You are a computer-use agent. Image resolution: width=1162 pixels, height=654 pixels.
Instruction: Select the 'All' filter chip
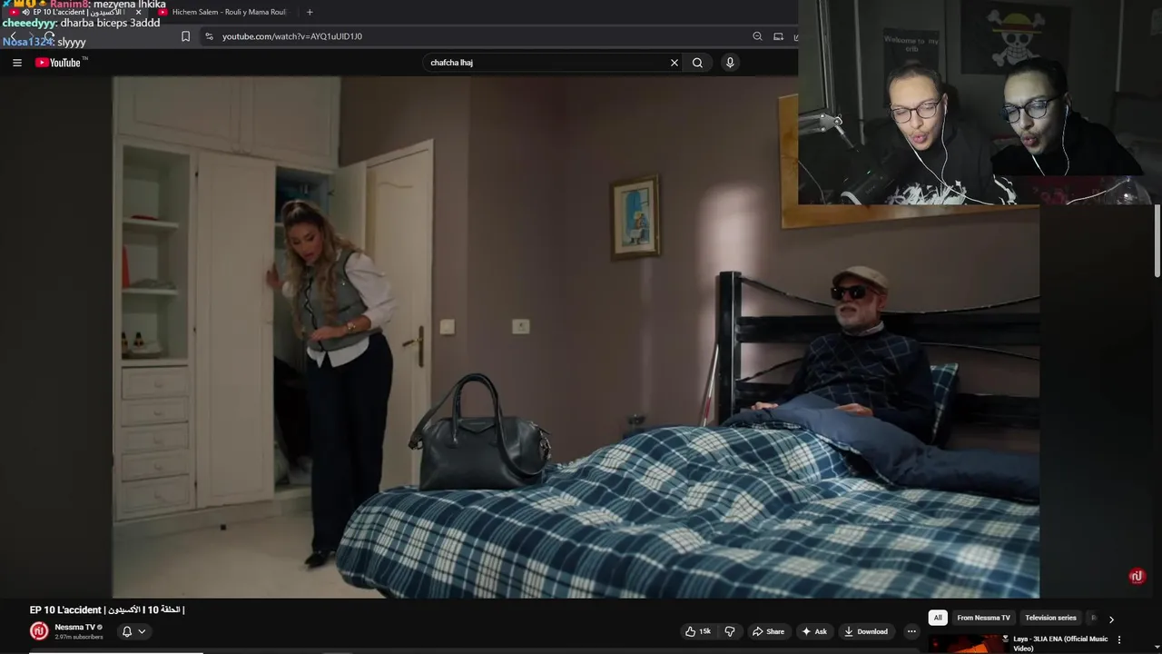coord(938,618)
